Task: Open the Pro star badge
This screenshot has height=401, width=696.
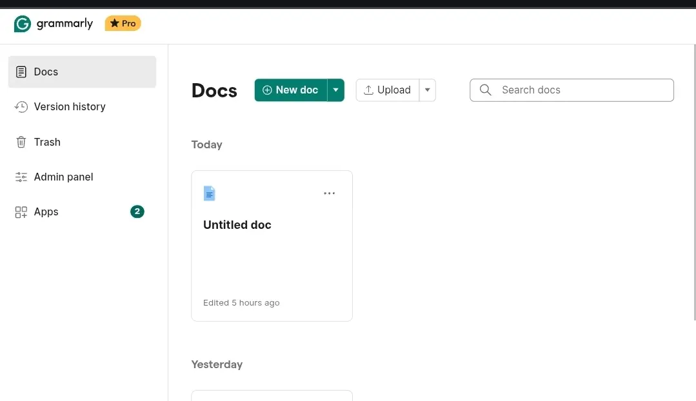Action: click(123, 23)
